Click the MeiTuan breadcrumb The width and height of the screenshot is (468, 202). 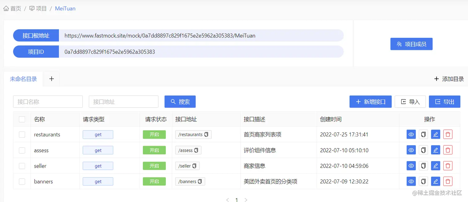click(65, 9)
